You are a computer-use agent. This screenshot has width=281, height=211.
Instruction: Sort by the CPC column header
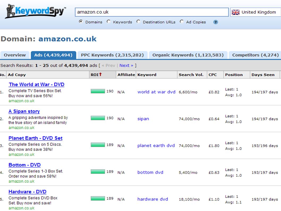click(215, 75)
